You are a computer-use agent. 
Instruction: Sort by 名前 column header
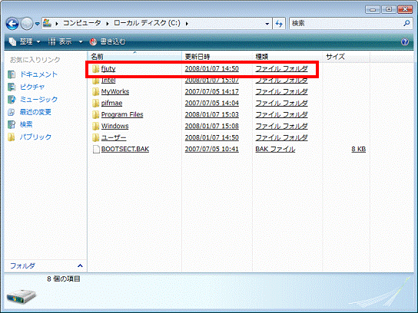[x=134, y=57]
